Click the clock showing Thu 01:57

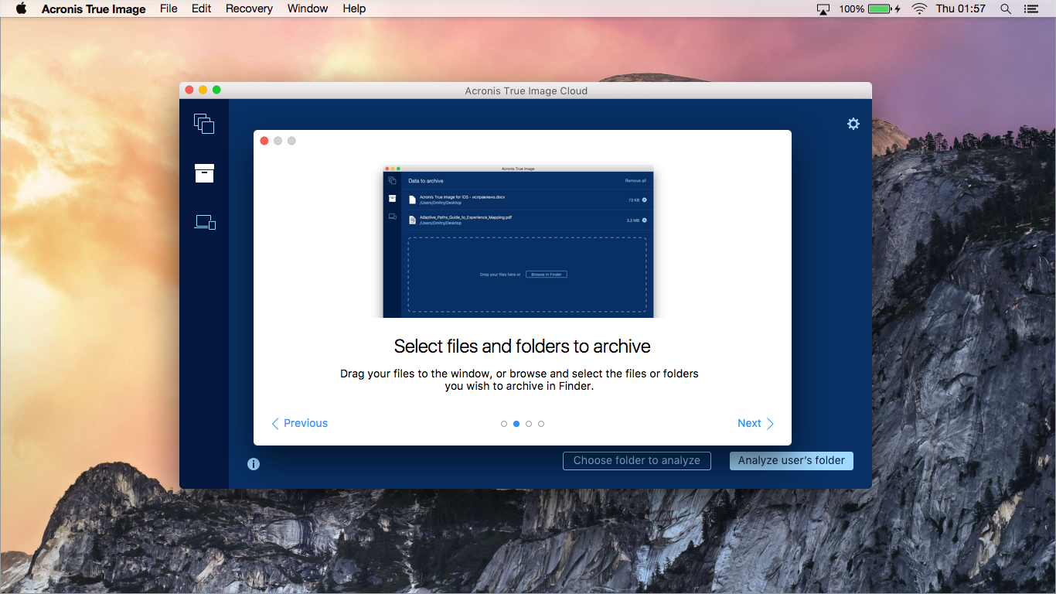[961, 9]
